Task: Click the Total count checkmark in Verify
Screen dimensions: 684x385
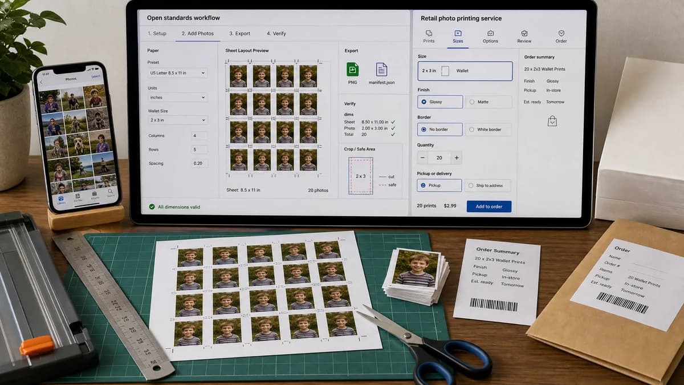Action: click(393, 134)
